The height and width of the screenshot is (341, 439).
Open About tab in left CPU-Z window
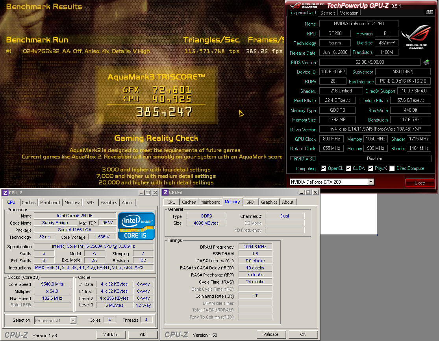coord(128,203)
